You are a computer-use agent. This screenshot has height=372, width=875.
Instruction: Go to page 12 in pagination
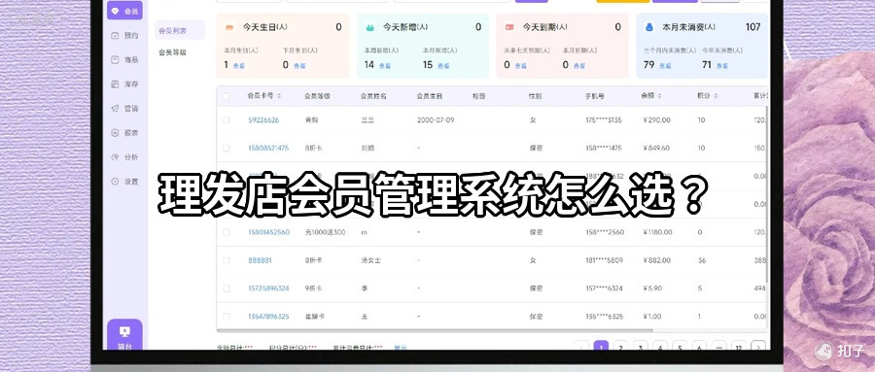(739, 347)
